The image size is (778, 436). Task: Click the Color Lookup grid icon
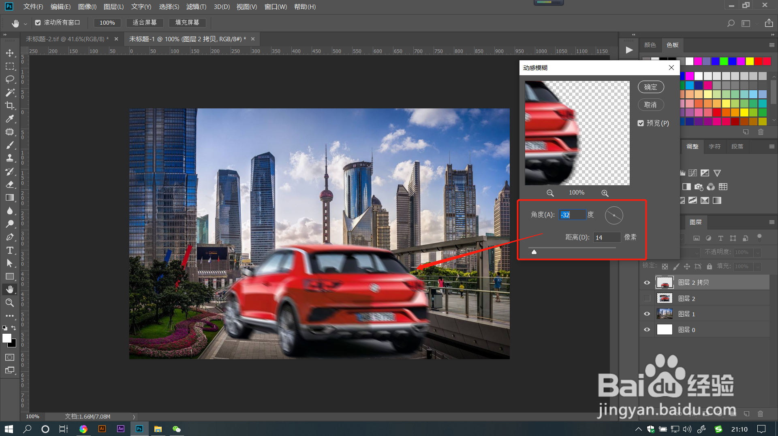[723, 187]
